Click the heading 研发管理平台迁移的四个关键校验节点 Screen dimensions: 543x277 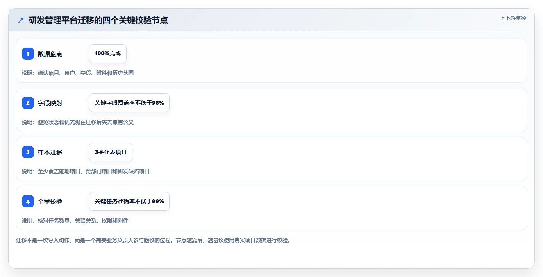coord(98,20)
